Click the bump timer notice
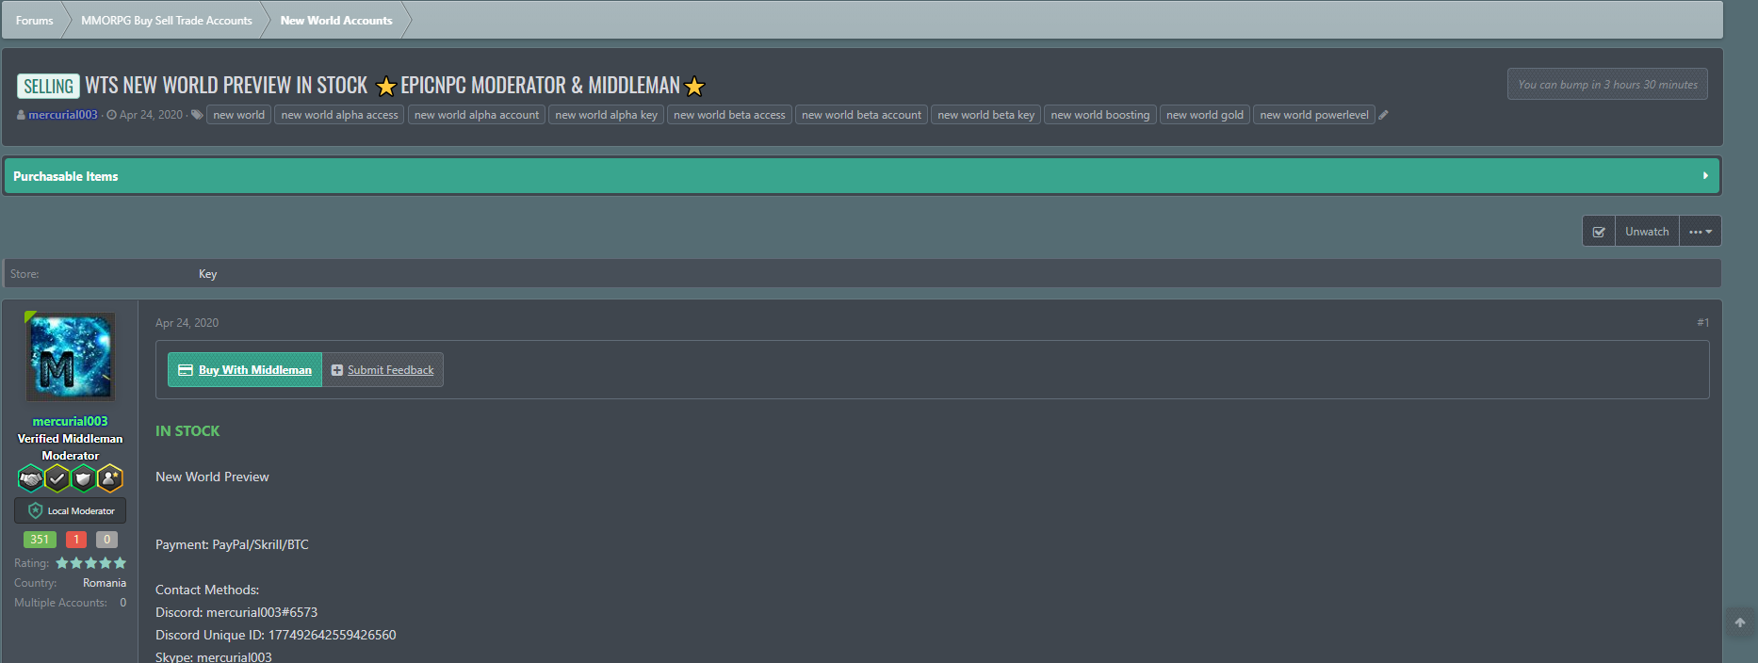Screen dimensions: 1758x663 coord(1607,85)
